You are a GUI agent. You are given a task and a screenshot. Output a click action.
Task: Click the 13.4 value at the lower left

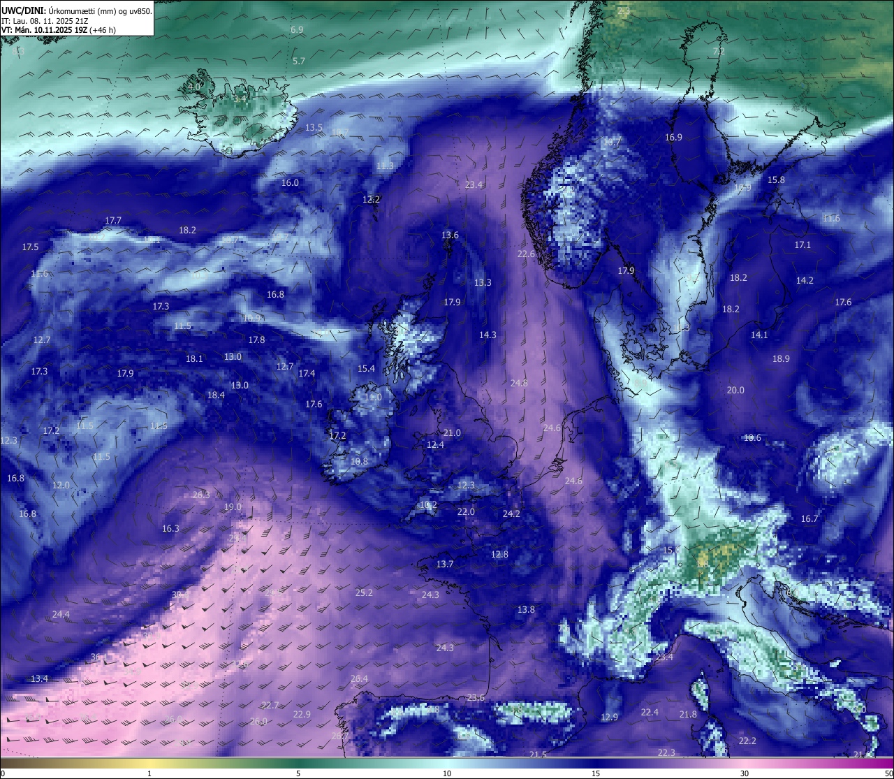pos(39,679)
